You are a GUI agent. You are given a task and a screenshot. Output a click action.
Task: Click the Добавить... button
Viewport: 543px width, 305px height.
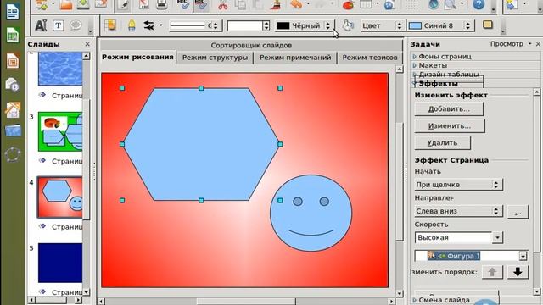[x=449, y=109]
